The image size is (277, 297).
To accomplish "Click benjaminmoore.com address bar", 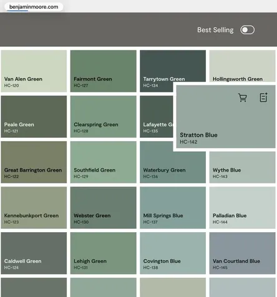I will click(34, 7).
